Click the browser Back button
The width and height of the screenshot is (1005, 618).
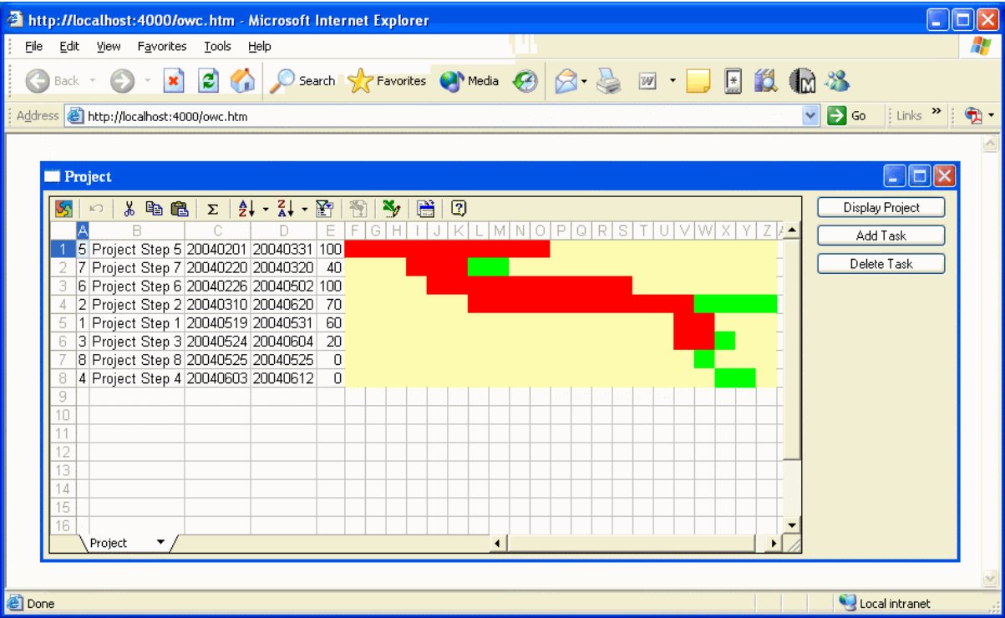click(53, 81)
